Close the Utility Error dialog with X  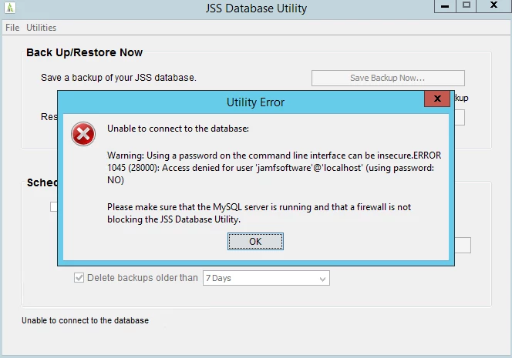pos(437,99)
